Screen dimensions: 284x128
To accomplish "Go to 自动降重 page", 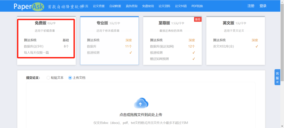I will point(115,6).
